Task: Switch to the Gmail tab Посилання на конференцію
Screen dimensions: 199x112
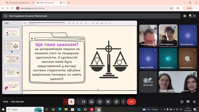Action: click(x=19, y=3)
